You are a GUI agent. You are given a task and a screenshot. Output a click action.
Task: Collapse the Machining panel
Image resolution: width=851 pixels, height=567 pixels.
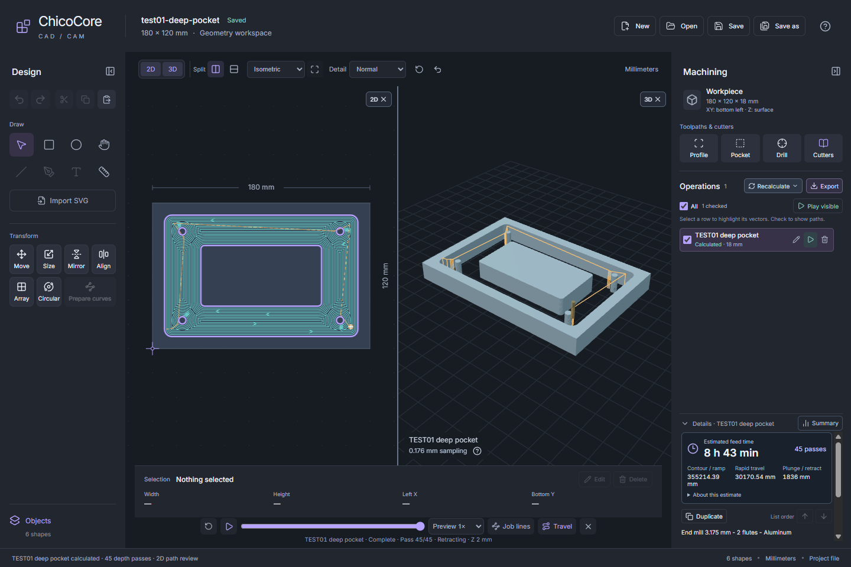click(836, 71)
